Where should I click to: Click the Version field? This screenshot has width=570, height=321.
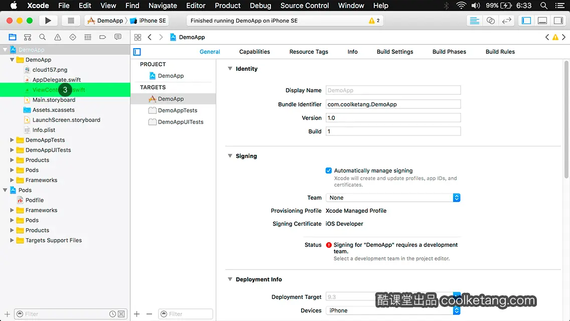[x=393, y=118]
